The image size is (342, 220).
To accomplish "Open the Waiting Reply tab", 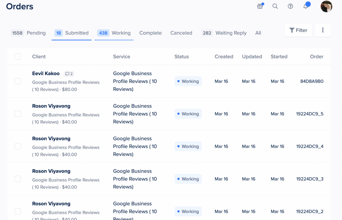I will [x=224, y=33].
